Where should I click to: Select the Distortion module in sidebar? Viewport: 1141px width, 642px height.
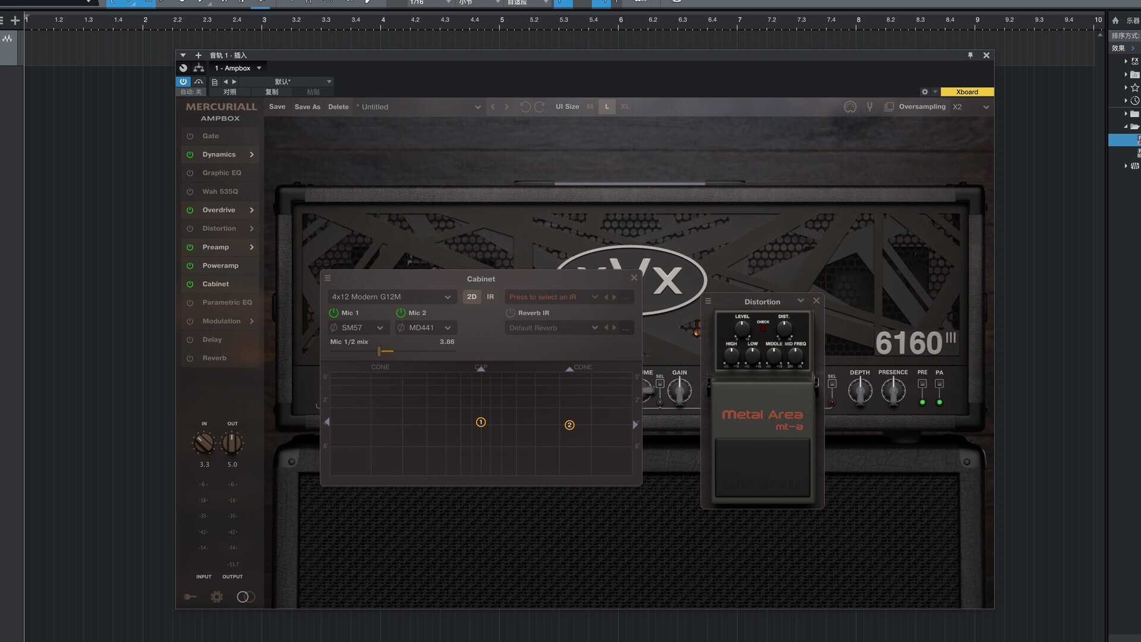[x=219, y=229]
